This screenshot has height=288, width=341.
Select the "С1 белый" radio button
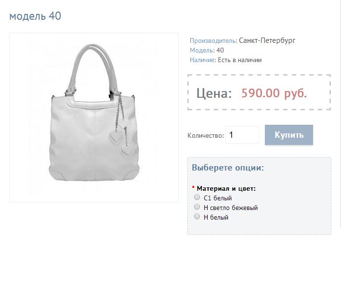(197, 197)
